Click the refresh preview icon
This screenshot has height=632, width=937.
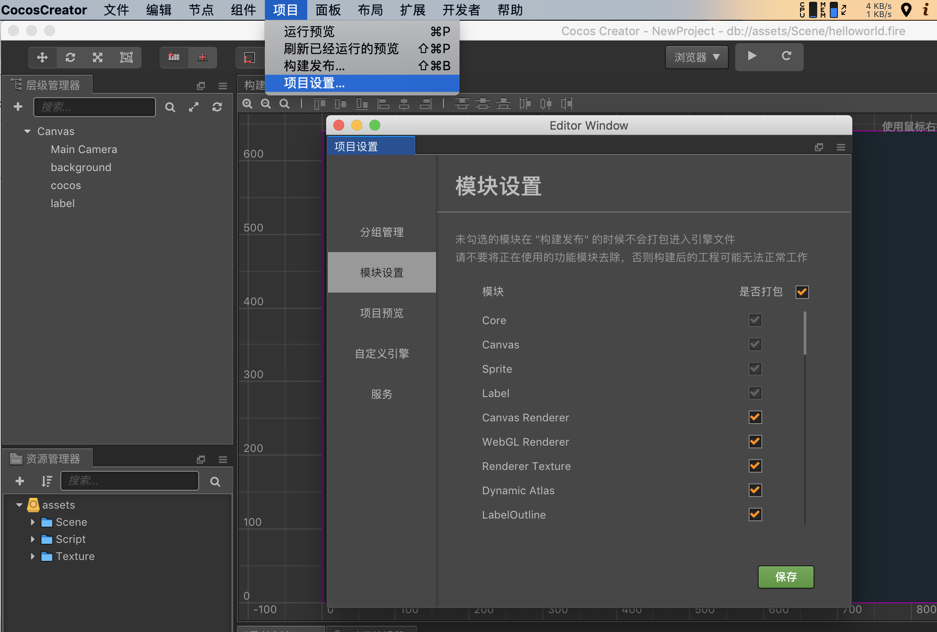click(x=786, y=56)
